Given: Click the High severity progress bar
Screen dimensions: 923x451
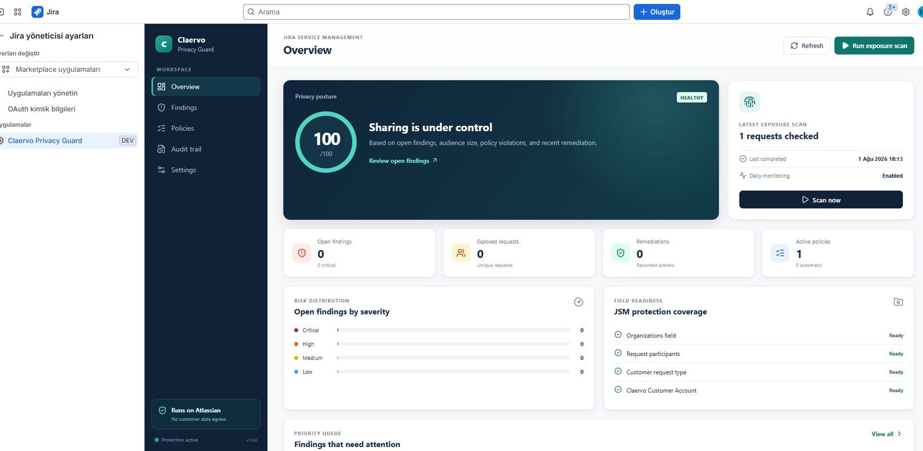Looking at the screenshot, I should [453, 344].
